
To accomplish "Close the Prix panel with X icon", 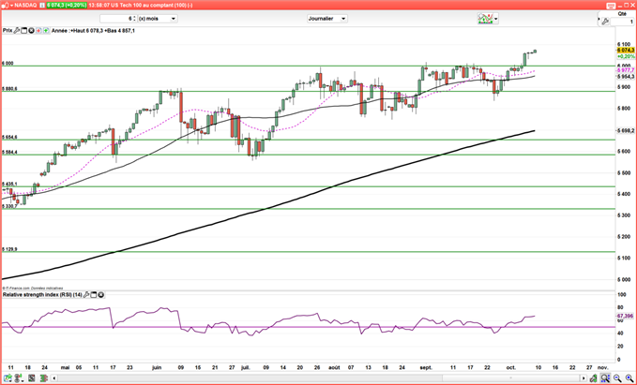I will [x=31, y=30].
